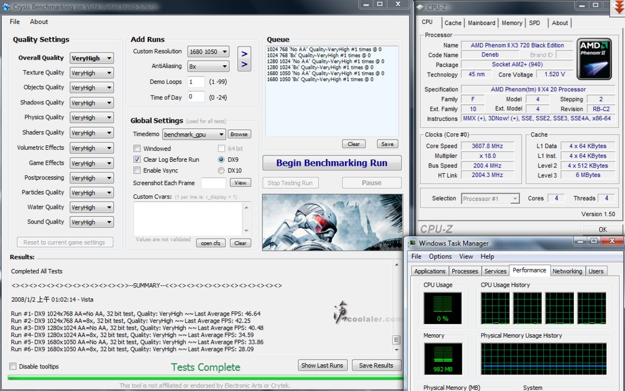The height and width of the screenshot is (391, 625).
Task: Open Task Manager Options menu
Action: pyautogui.click(x=440, y=257)
